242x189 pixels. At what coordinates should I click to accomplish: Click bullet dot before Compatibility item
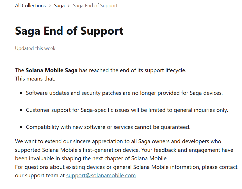pyautogui.click(x=21, y=127)
